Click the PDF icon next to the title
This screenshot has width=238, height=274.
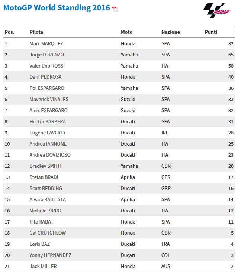[x=115, y=9]
